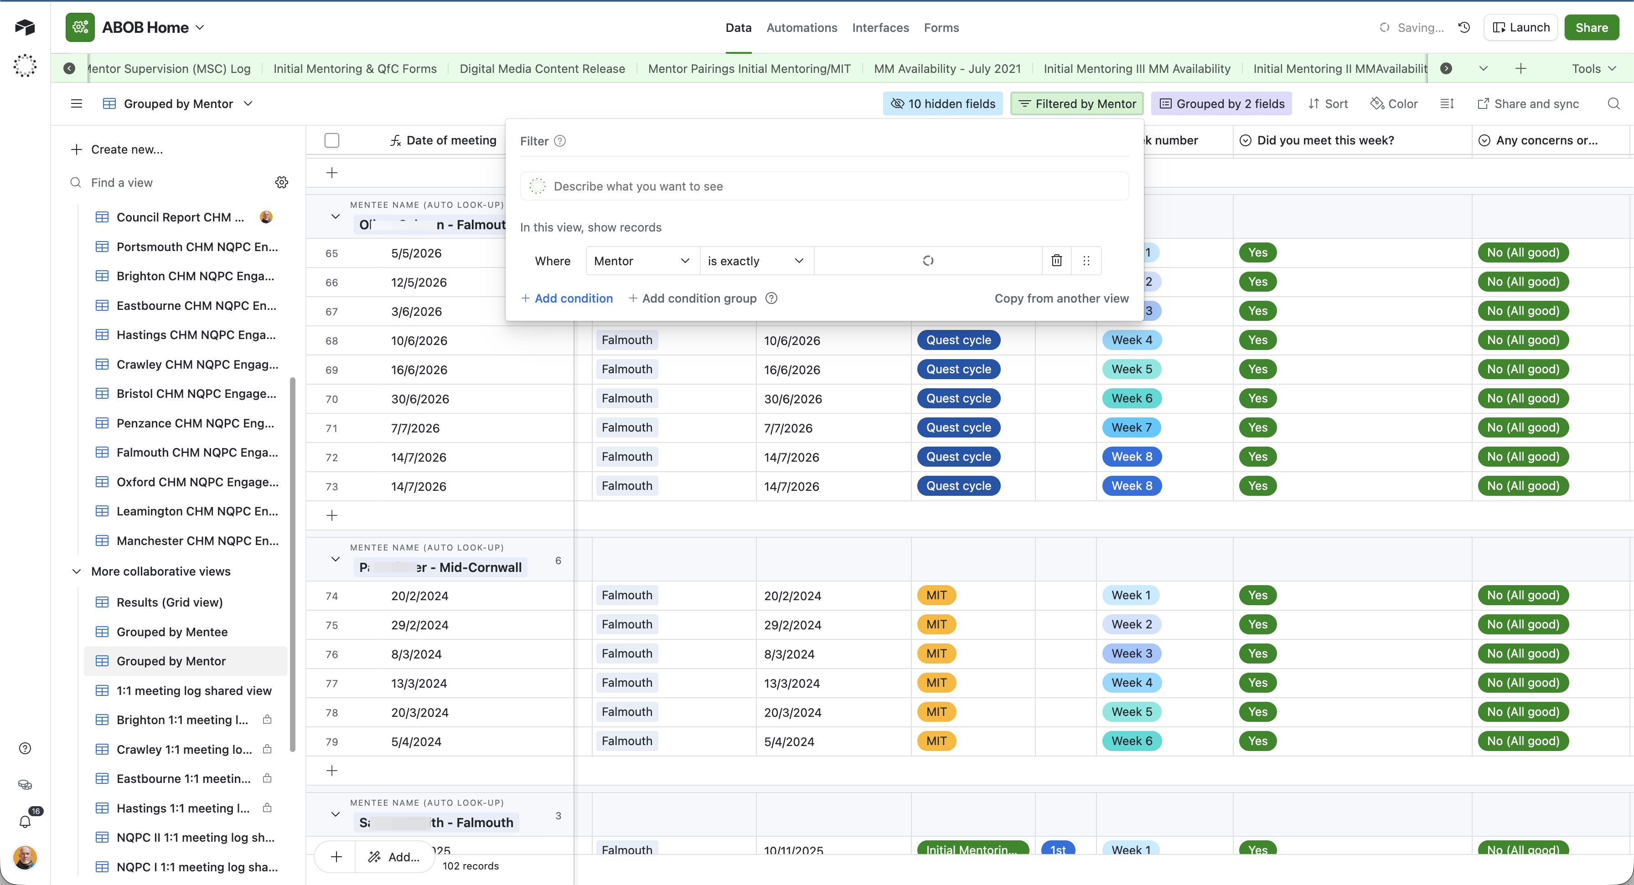
Task: Tick the select-all rows checkbox
Action: (x=332, y=140)
